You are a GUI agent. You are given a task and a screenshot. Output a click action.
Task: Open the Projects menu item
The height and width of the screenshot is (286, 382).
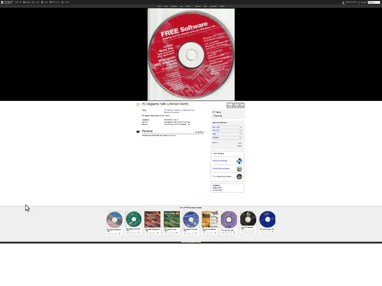174,6
